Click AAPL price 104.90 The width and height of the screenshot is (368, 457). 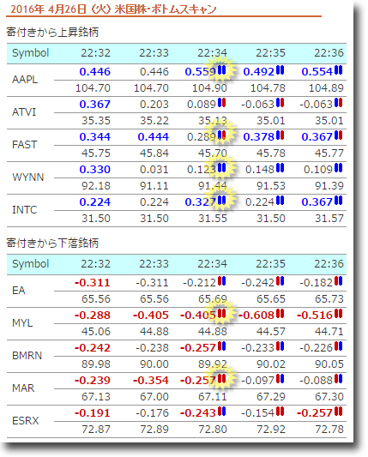point(209,88)
